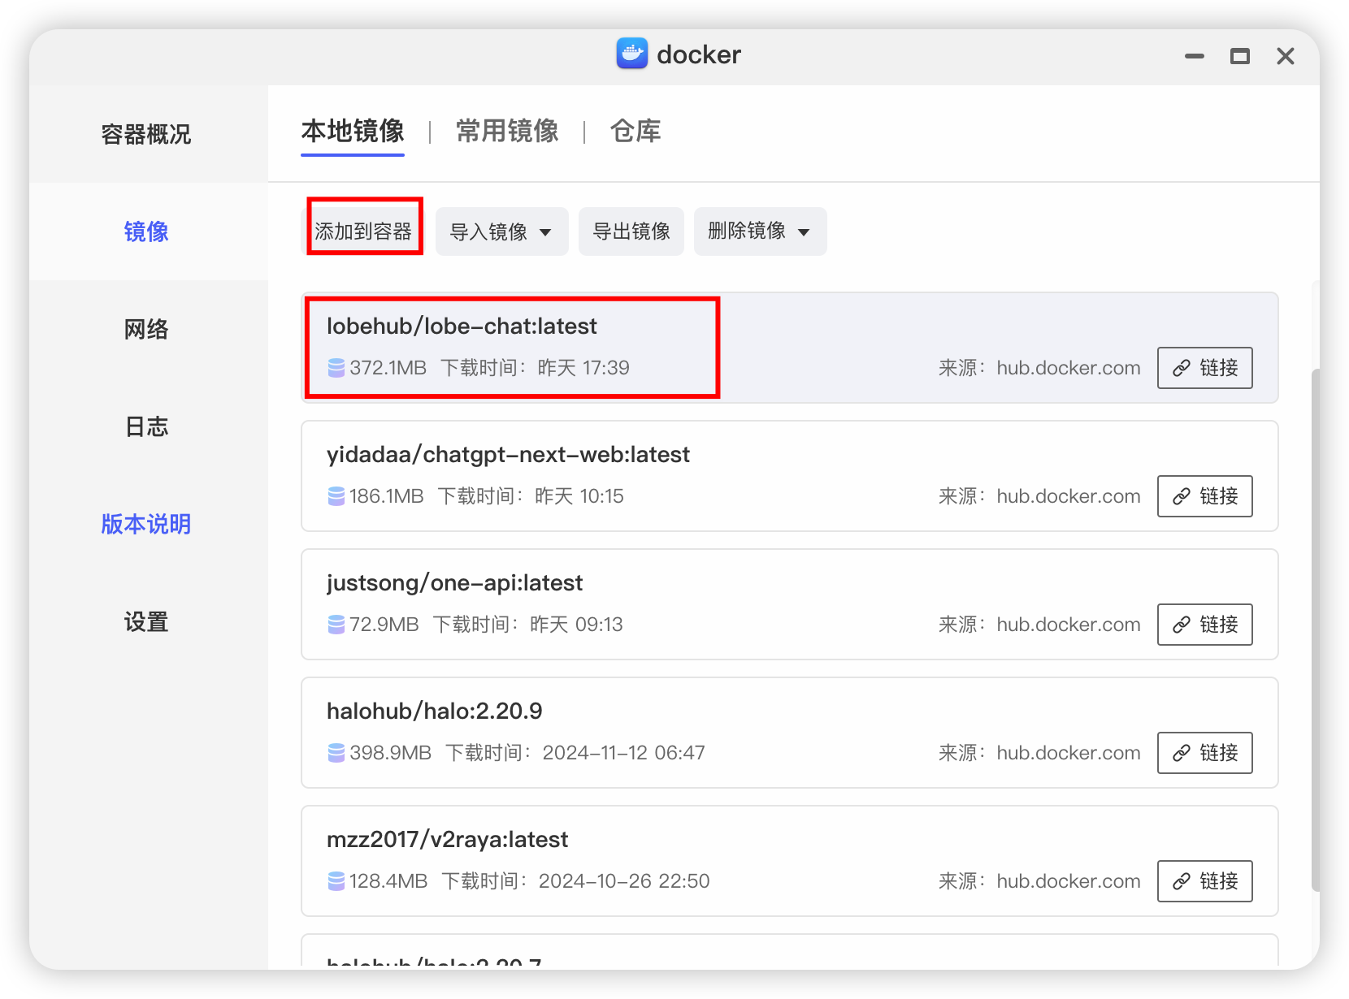Open the 链接 link for justsong/one-api:latest
This screenshot has height=999, width=1349.
(1204, 625)
